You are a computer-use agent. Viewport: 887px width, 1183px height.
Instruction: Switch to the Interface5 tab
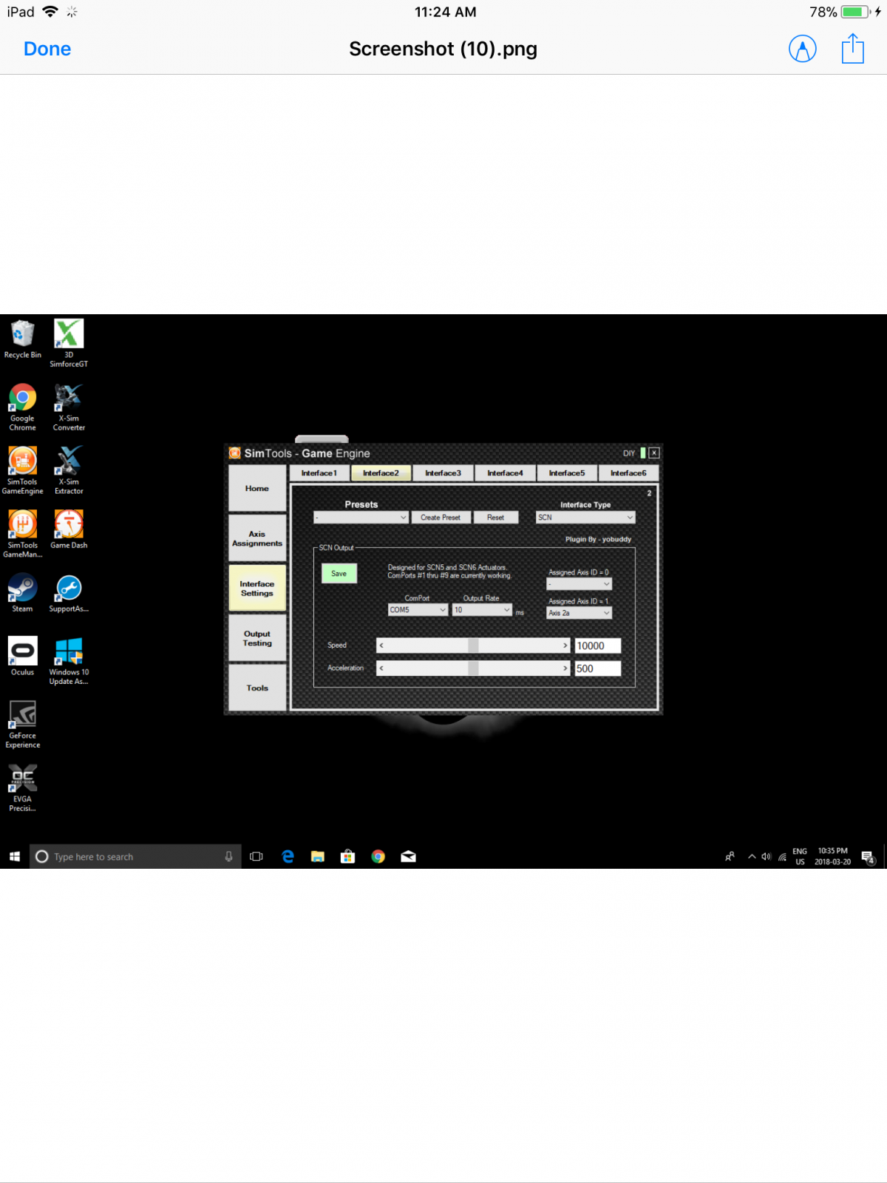pyautogui.click(x=567, y=473)
